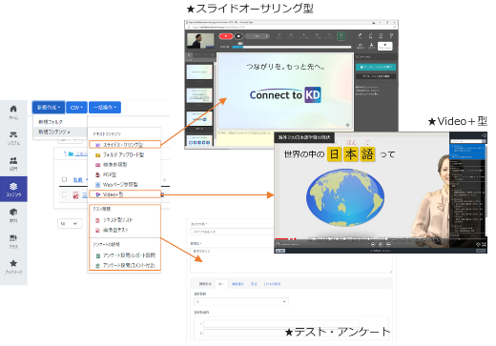Click the stop button beside record

[238, 36]
